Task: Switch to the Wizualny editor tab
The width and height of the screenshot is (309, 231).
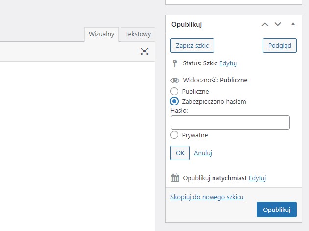Action: click(102, 34)
